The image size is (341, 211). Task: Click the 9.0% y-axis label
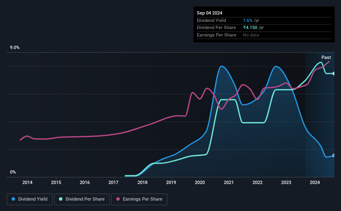[x=15, y=48]
